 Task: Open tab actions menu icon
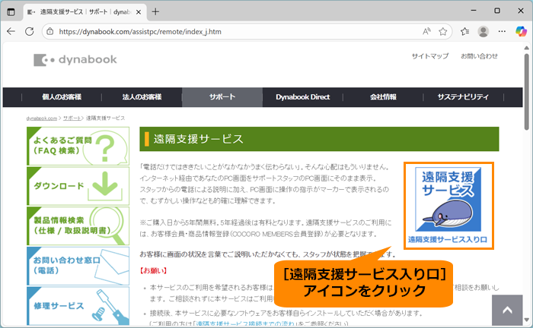click(11, 12)
